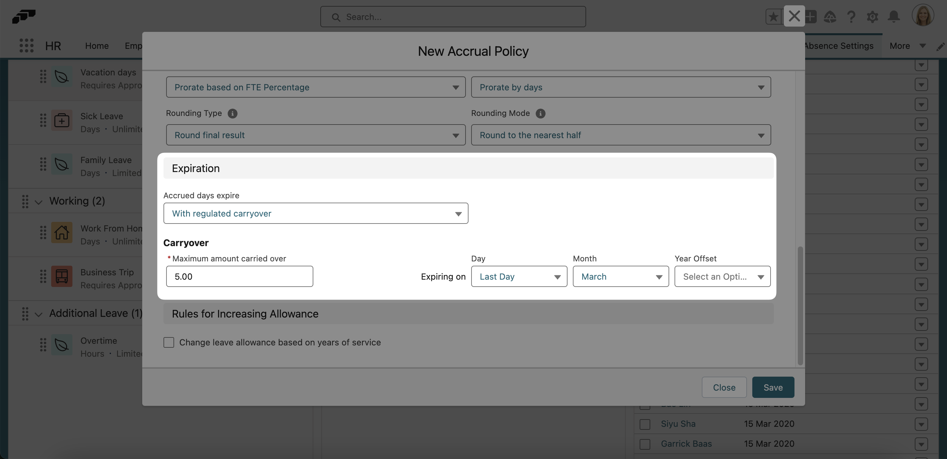Viewport: 947px width, 459px height.
Task: Open the notifications bell
Action: [x=894, y=17]
